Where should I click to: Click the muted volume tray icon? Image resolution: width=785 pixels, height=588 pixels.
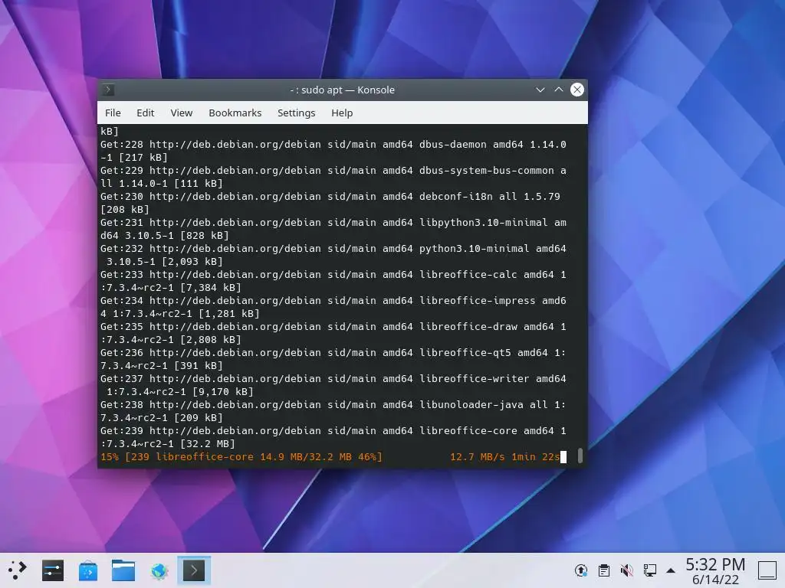[627, 570]
